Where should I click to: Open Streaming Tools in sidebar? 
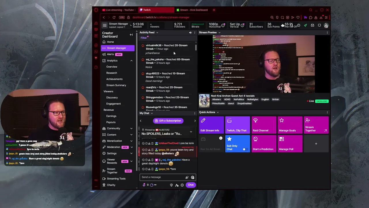116,179
